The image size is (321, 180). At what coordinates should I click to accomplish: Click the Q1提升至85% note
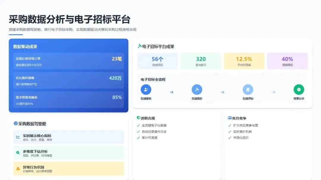[24, 104]
